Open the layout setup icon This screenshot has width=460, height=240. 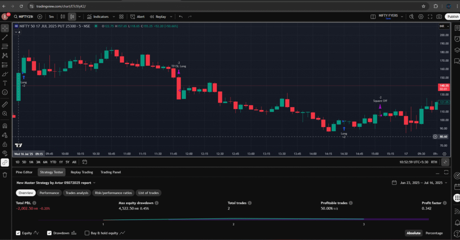(373, 17)
